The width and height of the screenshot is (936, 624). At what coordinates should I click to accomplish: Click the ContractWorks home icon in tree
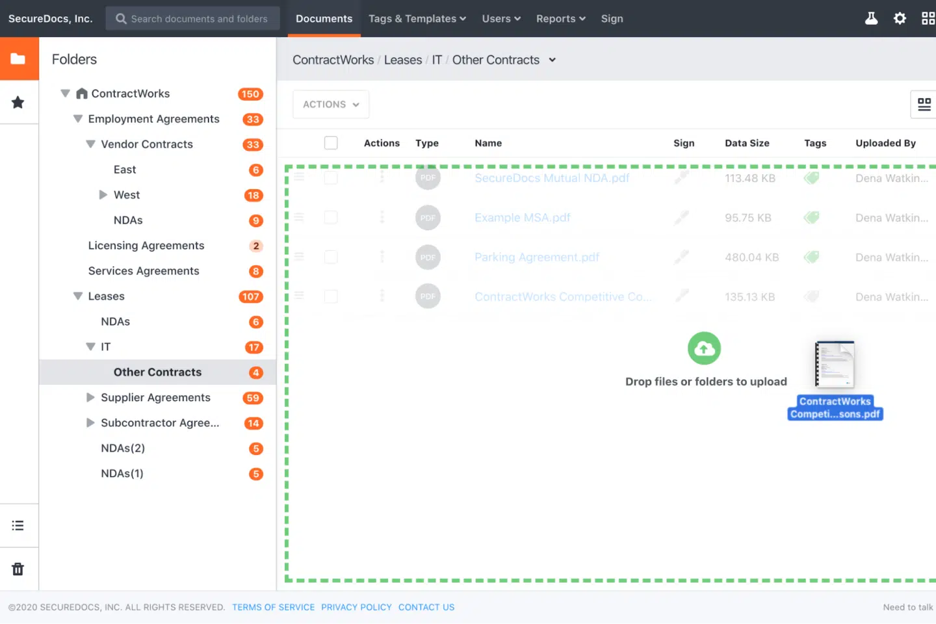[x=82, y=94]
